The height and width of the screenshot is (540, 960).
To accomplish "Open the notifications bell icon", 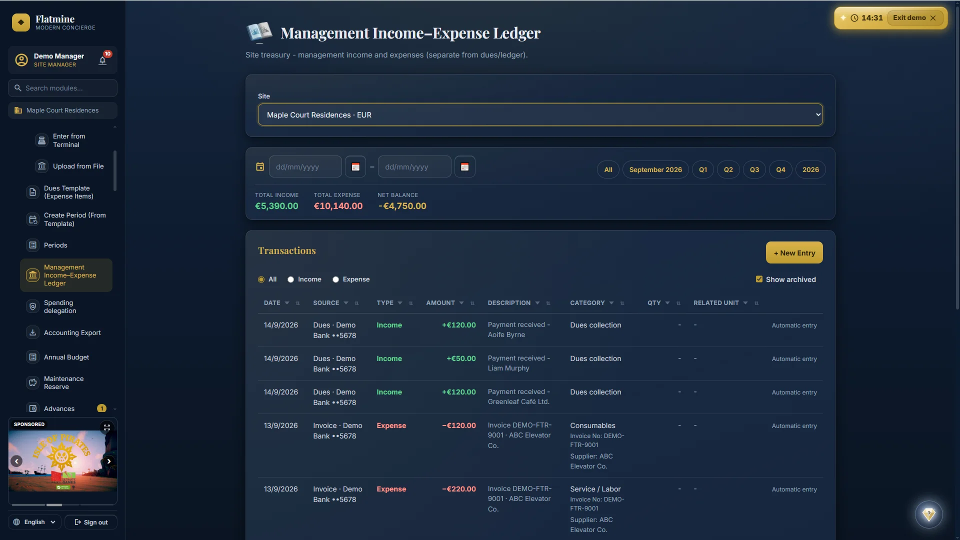I will point(102,60).
